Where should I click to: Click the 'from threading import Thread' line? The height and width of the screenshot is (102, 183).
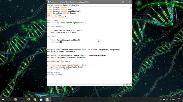(x=62, y=13)
